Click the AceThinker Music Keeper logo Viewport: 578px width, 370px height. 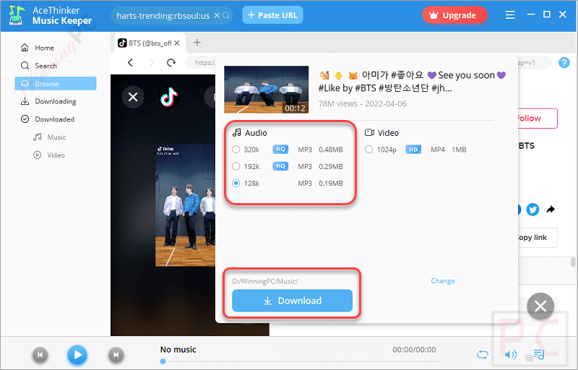coord(50,15)
